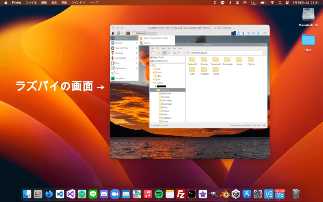Open the File menu in file manager
The image size is (323, 202).
(152, 48)
